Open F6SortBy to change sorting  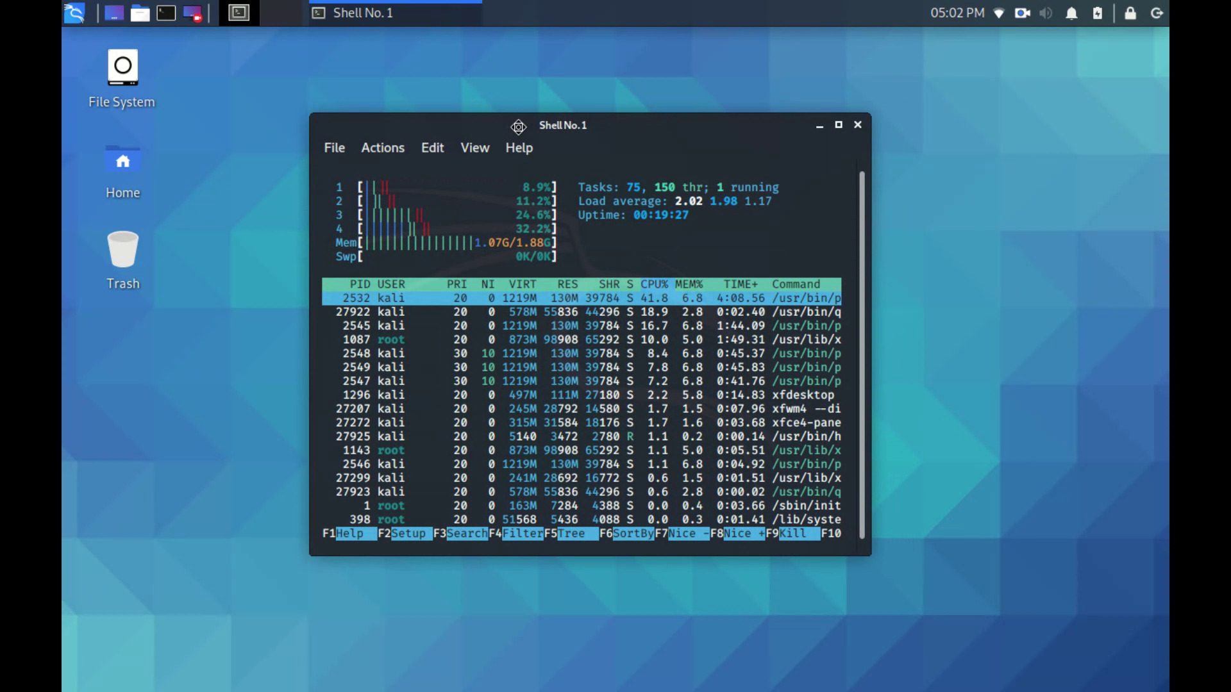coord(628,533)
